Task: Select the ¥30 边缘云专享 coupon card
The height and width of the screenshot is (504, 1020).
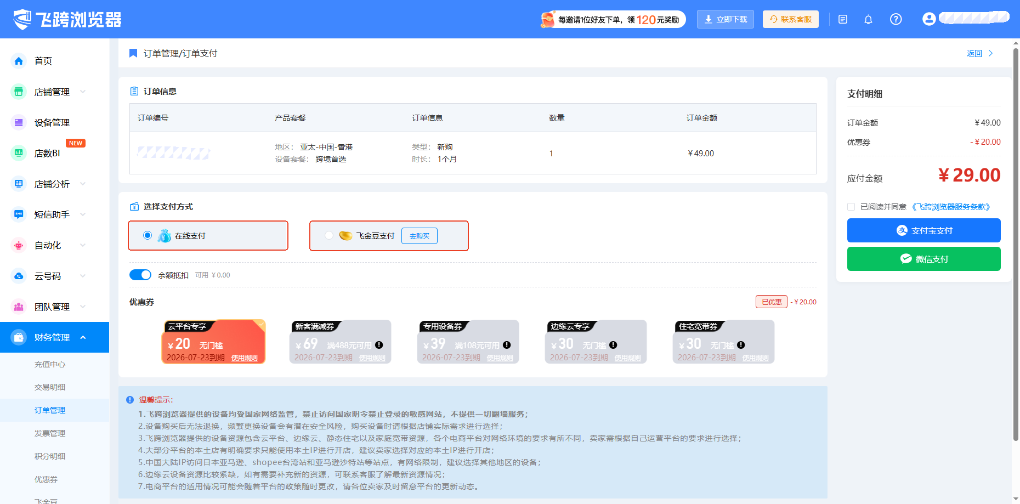Action: 596,342
